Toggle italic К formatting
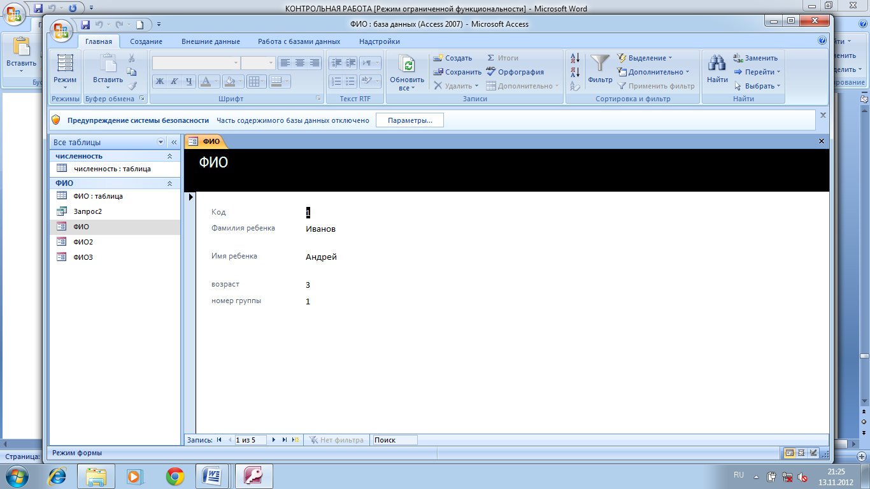 tap(174, 81)
